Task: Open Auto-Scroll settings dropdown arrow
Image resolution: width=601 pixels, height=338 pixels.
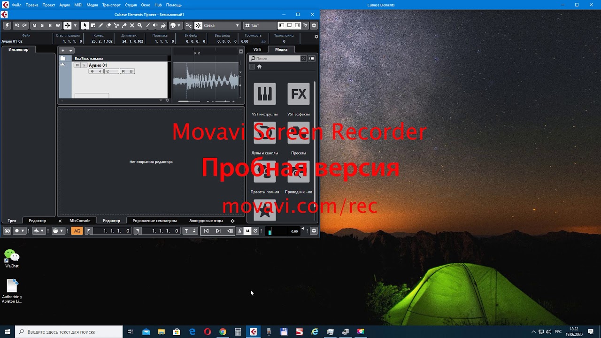Action: [x=75, y=25]
